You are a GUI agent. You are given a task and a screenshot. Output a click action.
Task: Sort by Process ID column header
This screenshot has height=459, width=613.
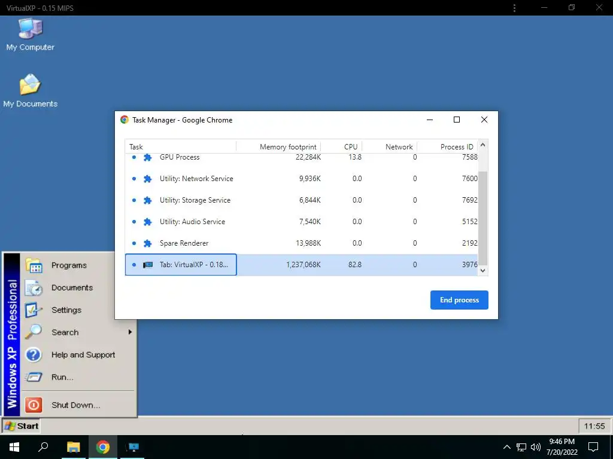(x=447, y=147)
